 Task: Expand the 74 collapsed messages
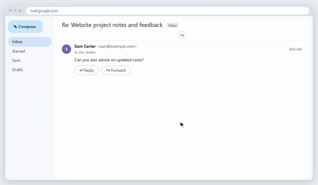click(x=182, y=35)
